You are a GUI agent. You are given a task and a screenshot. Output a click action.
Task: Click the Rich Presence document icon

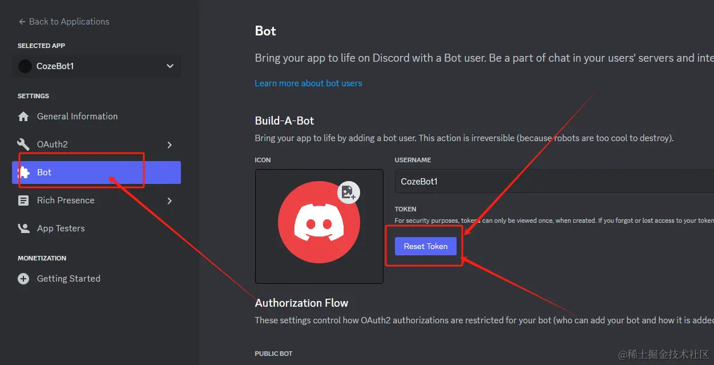23,200
